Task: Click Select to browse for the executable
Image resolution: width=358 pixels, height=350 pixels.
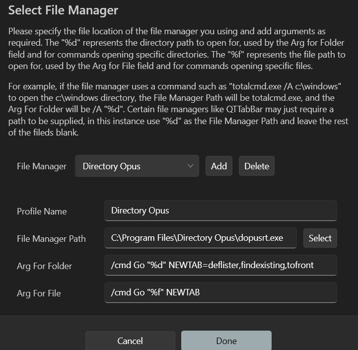Action: (320, 238)
